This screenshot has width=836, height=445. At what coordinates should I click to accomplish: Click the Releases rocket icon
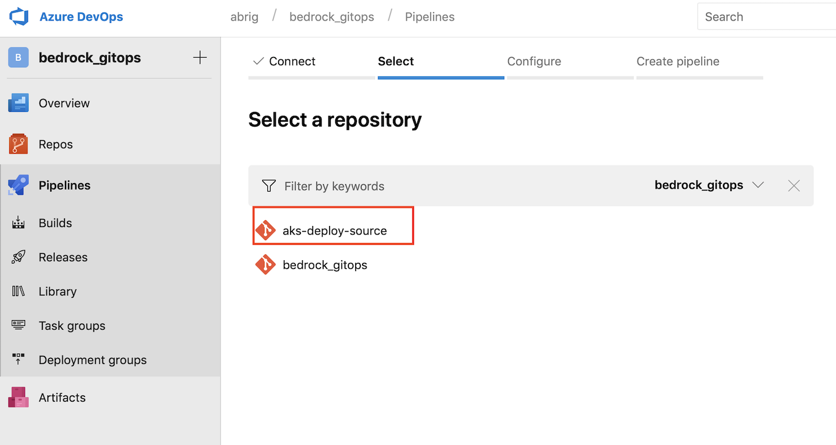(x=18, y=257)
